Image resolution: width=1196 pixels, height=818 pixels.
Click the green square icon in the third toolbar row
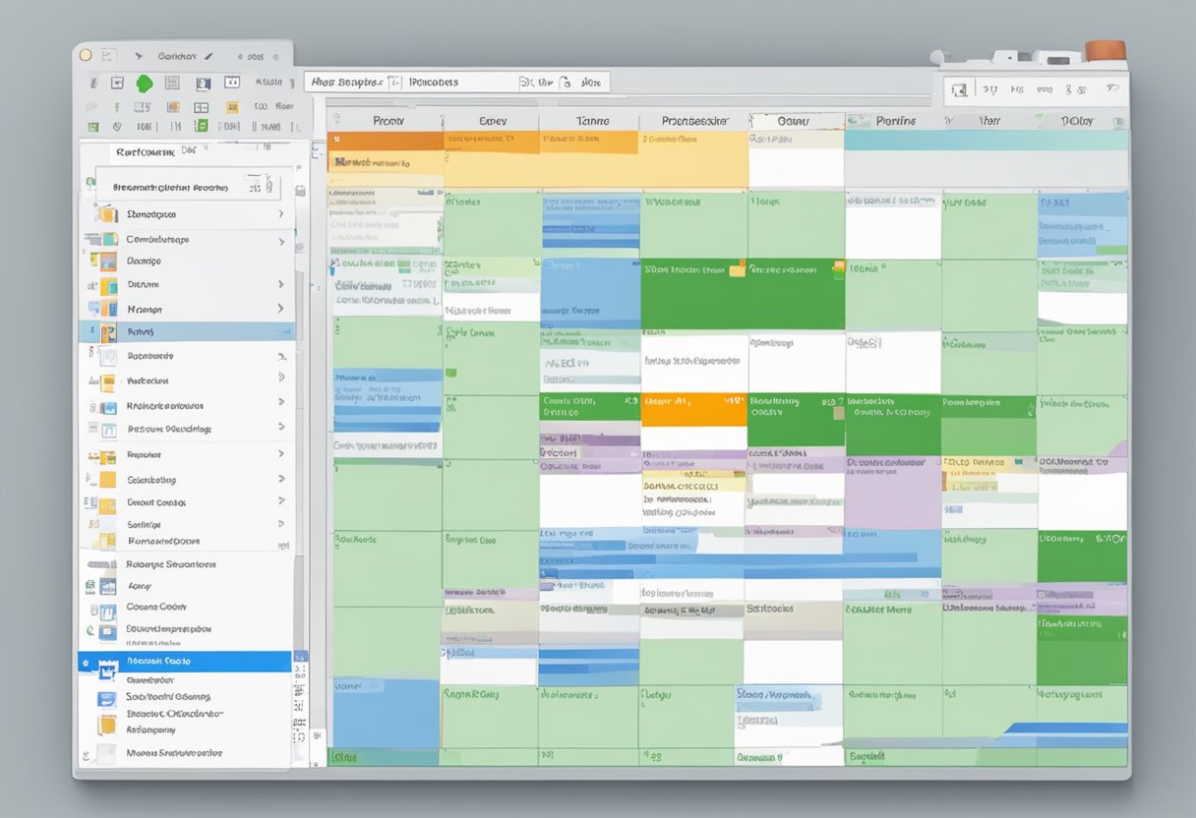201,126
